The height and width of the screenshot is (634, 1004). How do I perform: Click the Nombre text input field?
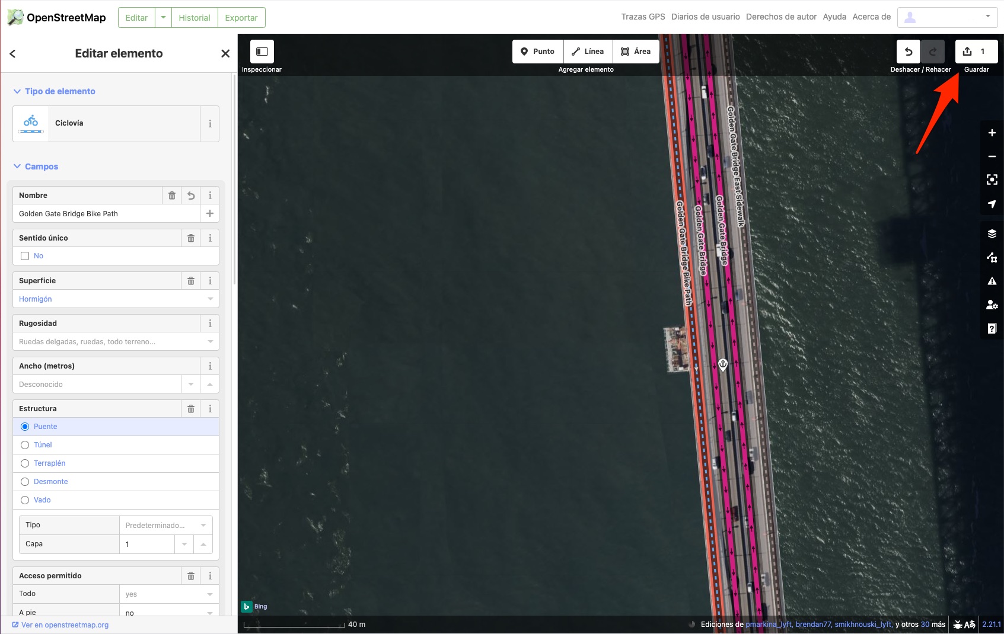tap(107, 213)
